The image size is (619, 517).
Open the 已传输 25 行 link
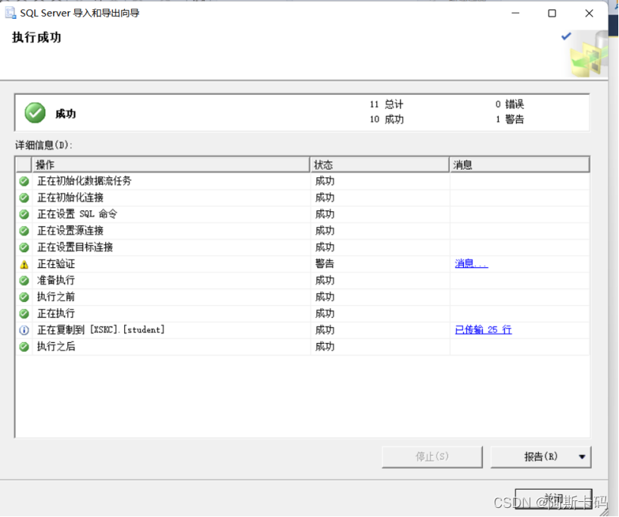[x=484, y=330]
